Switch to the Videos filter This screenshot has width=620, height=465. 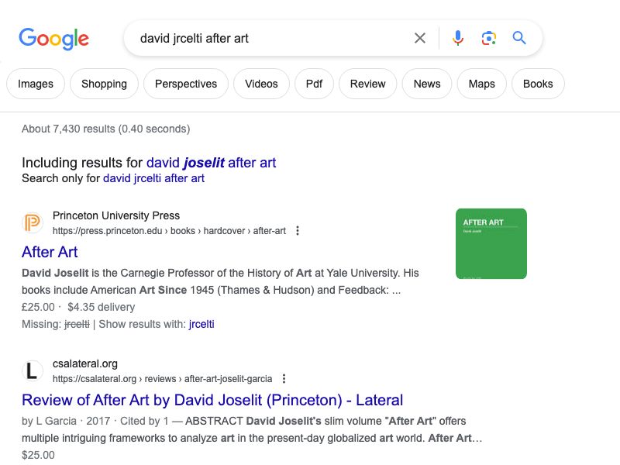click(261, 84)
